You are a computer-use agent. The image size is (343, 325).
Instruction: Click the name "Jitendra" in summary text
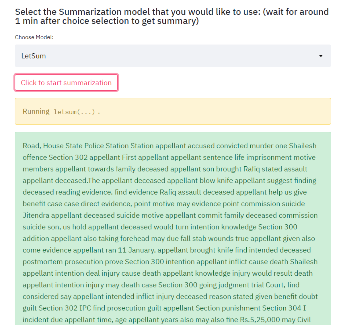(x=36, y=215)
